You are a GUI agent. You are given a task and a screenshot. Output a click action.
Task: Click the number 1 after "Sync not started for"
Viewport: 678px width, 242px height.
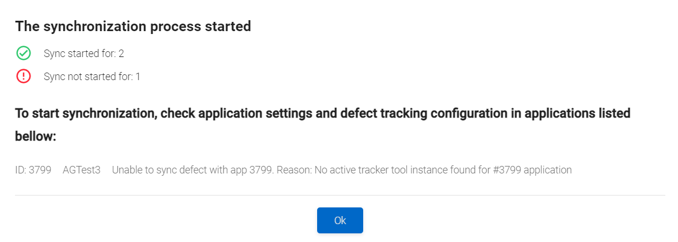[x=138, y=76]
